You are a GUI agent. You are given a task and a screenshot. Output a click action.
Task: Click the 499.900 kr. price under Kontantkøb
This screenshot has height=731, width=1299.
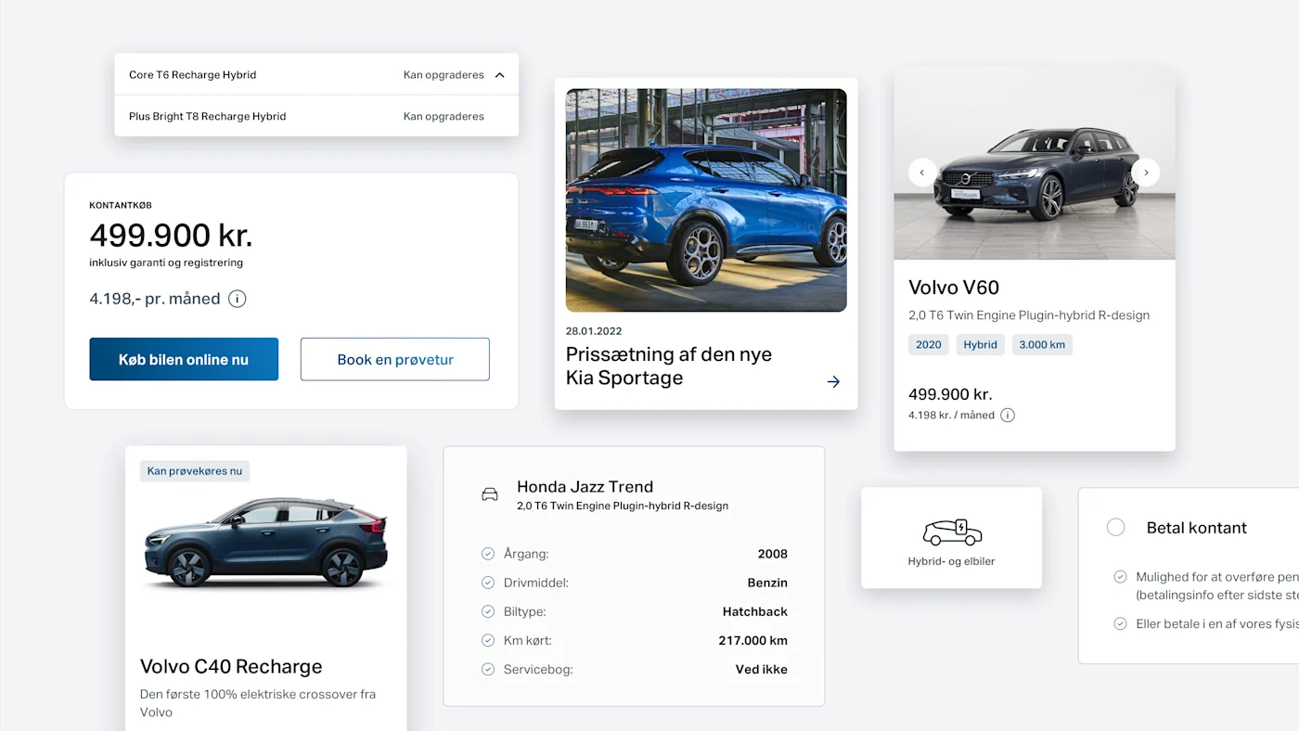(x=171, y=235)
